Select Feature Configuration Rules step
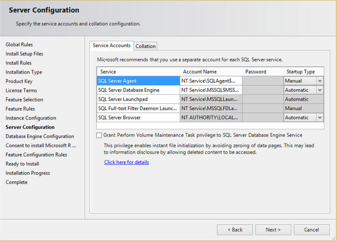 coord(36,155)
